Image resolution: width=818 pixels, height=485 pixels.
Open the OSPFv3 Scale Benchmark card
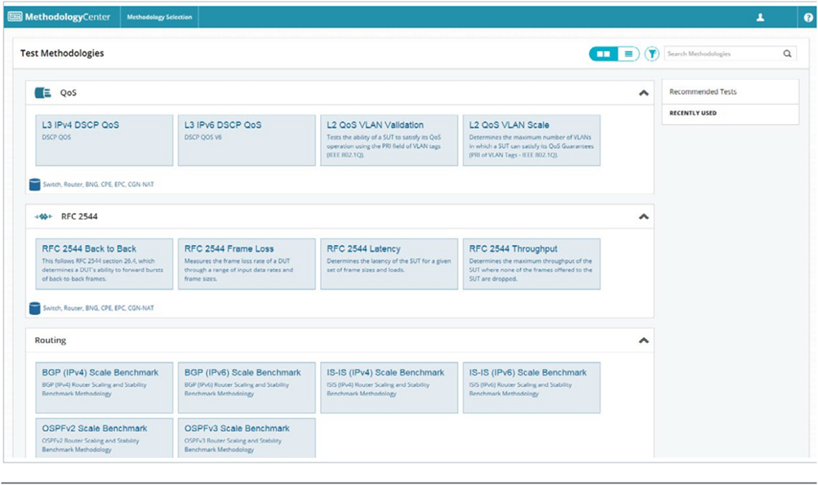(x=246, y=438)
